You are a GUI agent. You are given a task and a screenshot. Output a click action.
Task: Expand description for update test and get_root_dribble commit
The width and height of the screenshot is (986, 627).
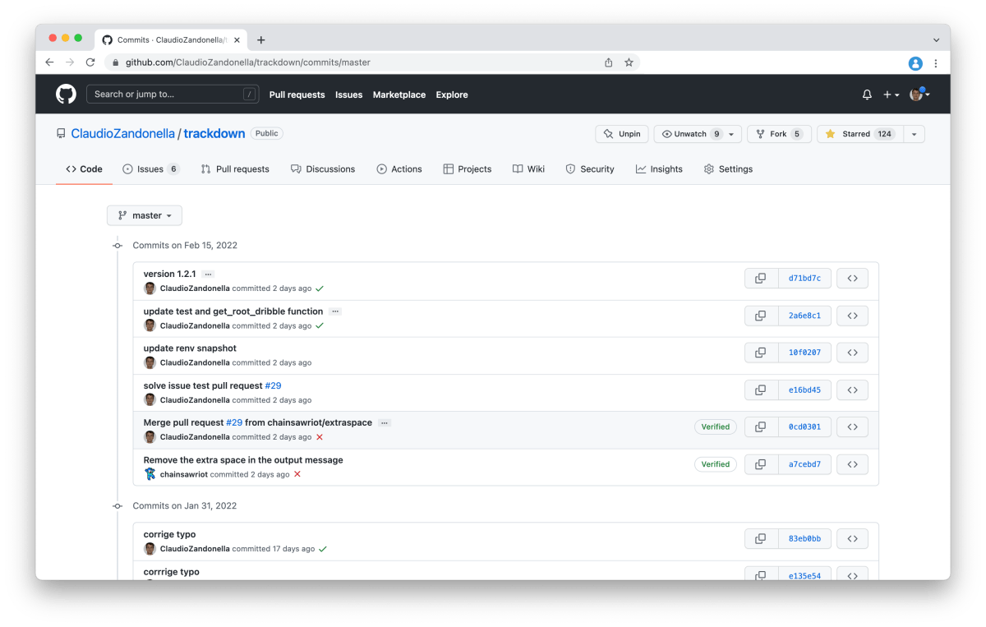click(334, 311)
